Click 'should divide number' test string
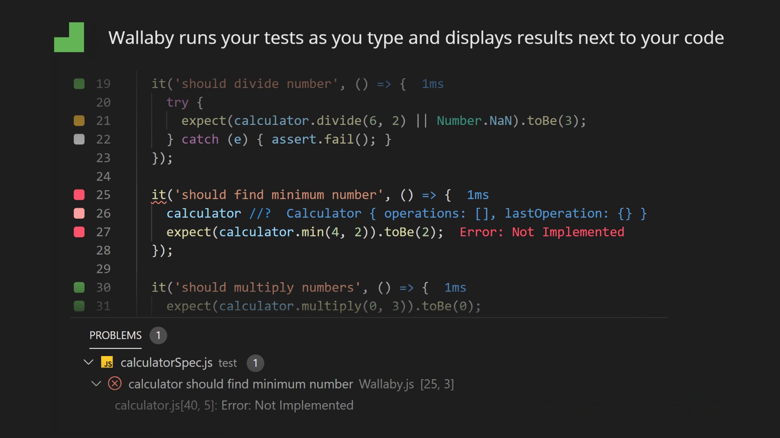The height and width of the screenshot is (438, 780). pyautogui.click(x=256, y=84)
